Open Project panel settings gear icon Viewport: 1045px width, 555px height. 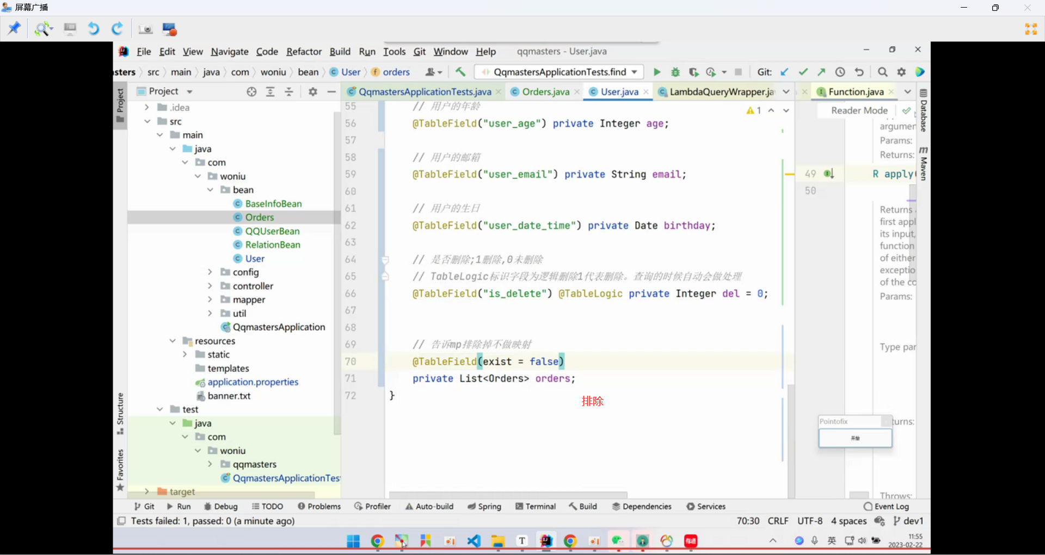pyautogui.click(x=312, y=92)
